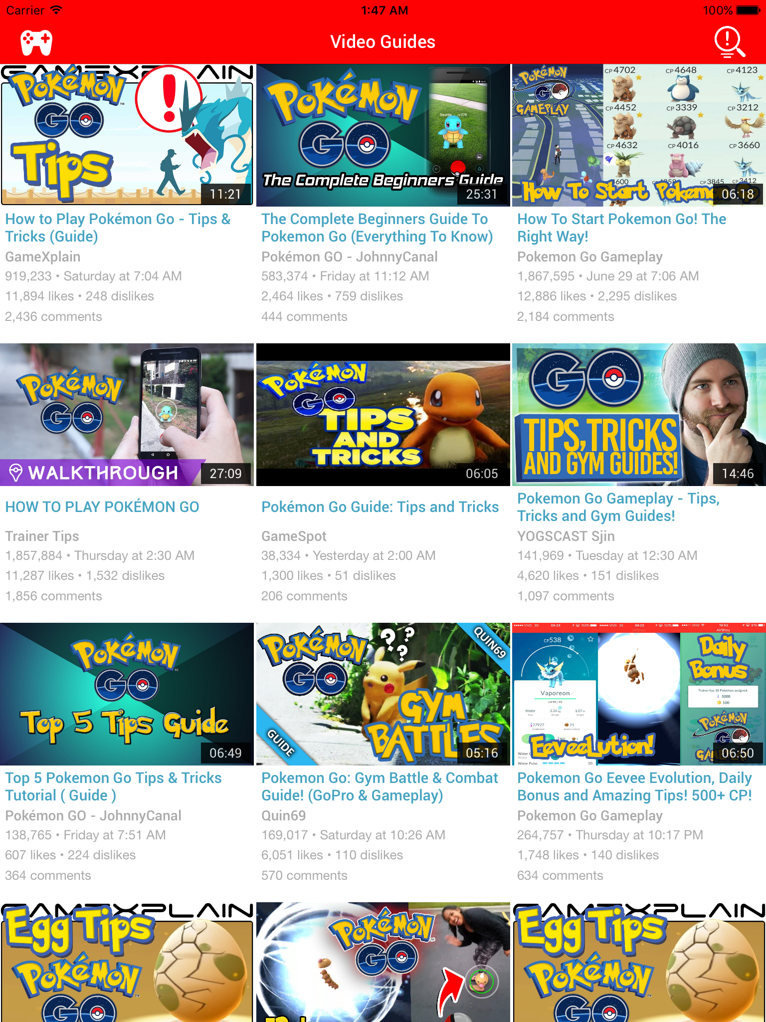Select 'Pokémon GO - JohnnyCanal' under Top 5 Tips
The height and width of the screenshot is (1022, 766).
point(93,816)
